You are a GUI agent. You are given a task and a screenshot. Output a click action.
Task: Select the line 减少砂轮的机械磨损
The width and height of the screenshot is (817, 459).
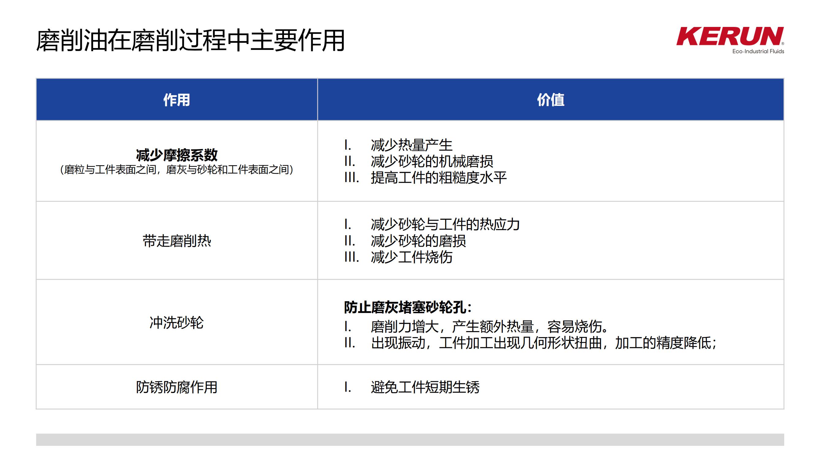(x=432, y=161)
